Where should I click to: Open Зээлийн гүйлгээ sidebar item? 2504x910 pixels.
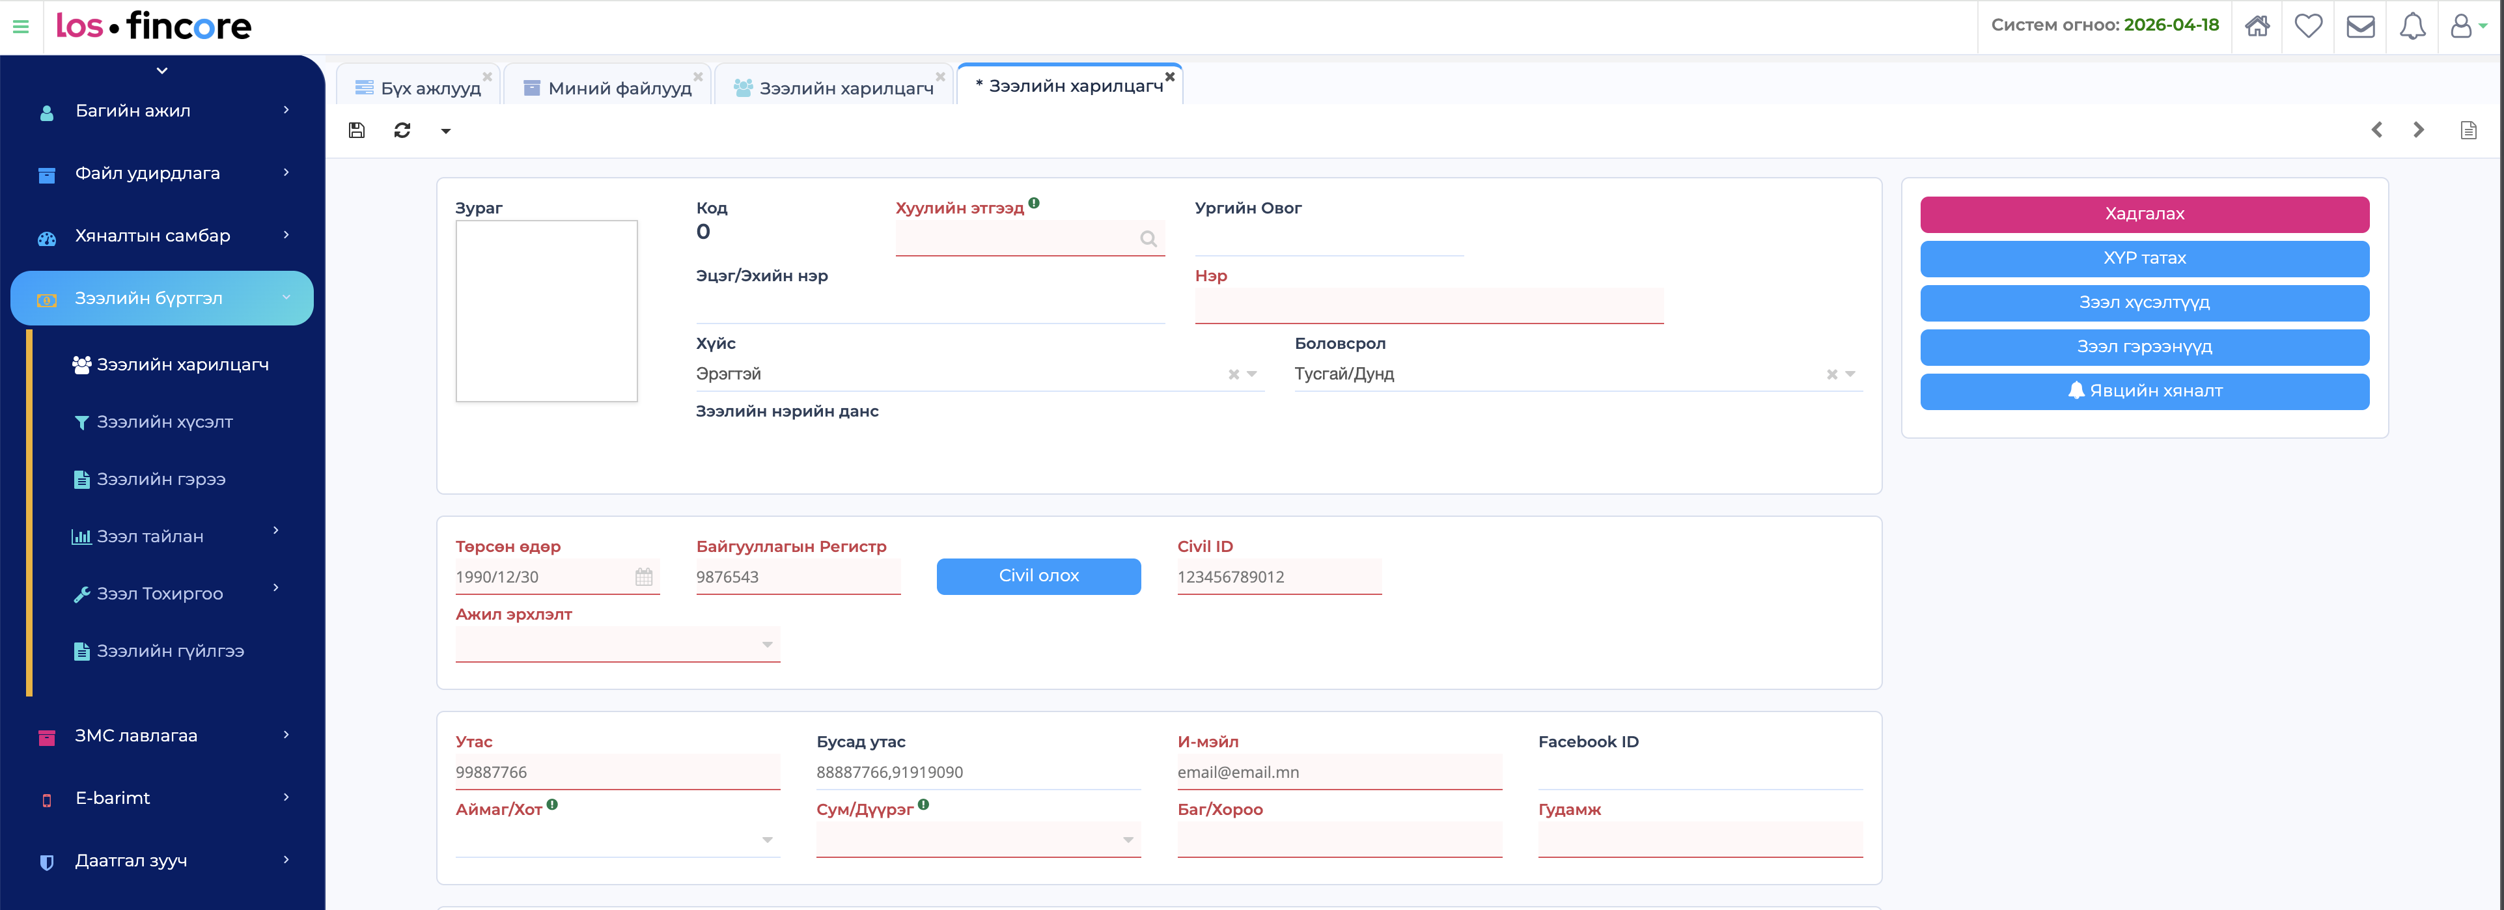160,652
